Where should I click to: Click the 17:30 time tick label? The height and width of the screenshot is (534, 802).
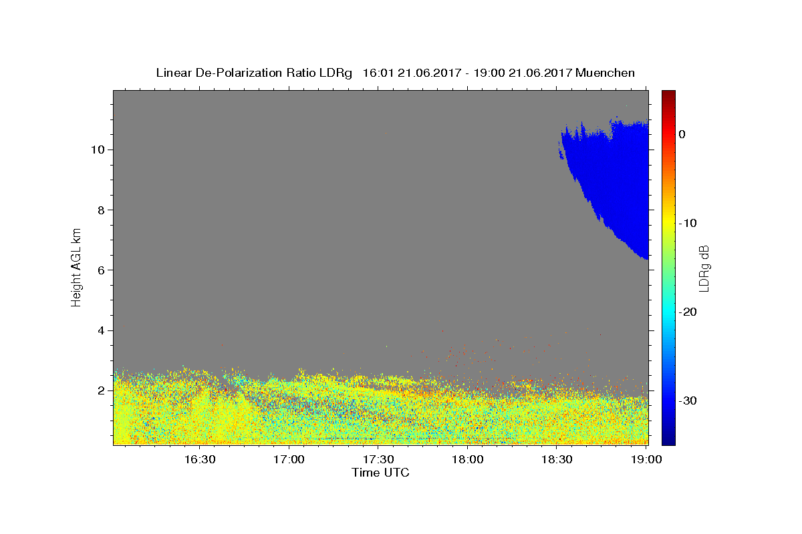(378, 460)
